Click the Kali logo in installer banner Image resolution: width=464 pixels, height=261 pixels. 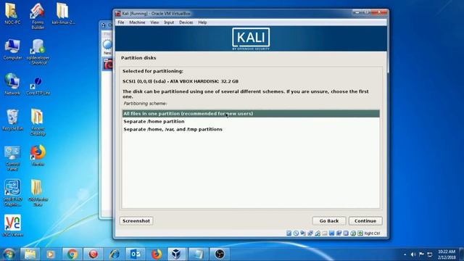point(251,38)
